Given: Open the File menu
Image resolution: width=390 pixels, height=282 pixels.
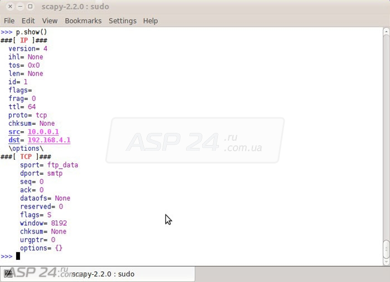Looking at the screenshot, I should click(x=9, y=21).
